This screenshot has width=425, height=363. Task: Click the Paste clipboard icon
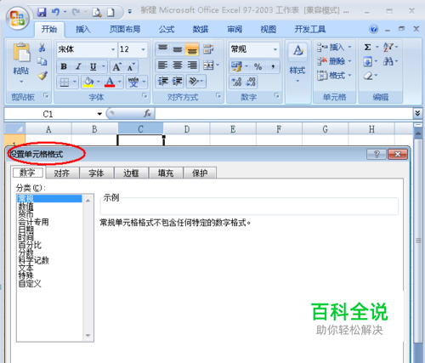[x=21, y=53]
